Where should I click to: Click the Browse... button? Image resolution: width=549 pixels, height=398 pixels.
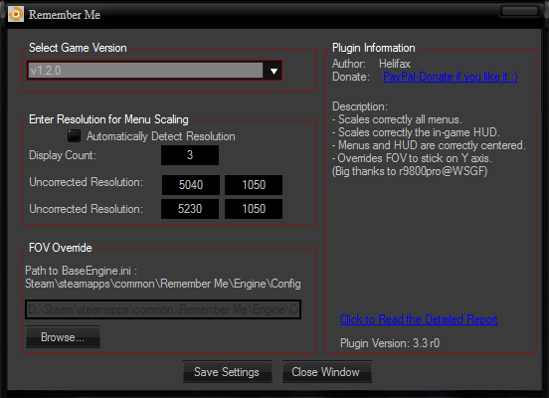pyautogui.click(x=63, y=337)
